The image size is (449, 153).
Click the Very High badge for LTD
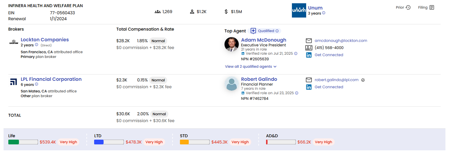click(x=154, y=142)
